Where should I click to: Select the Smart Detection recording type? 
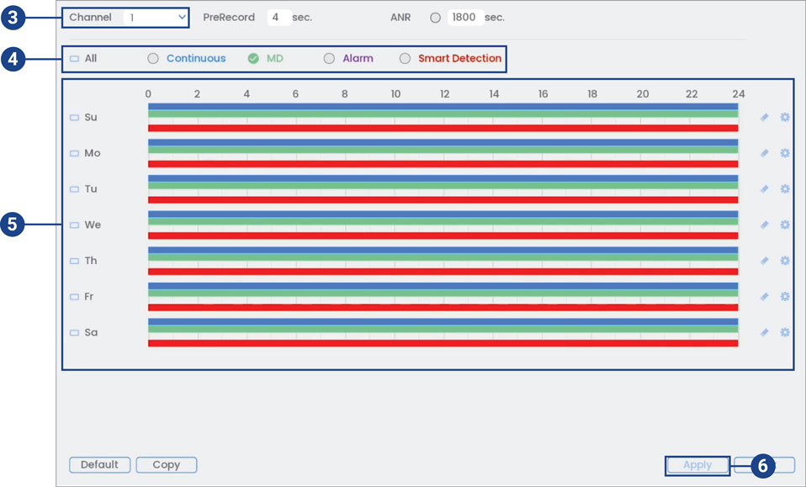click(405, 59)
